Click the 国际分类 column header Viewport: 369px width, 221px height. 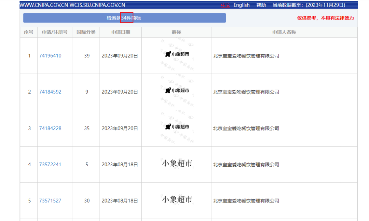click(86, 32)
